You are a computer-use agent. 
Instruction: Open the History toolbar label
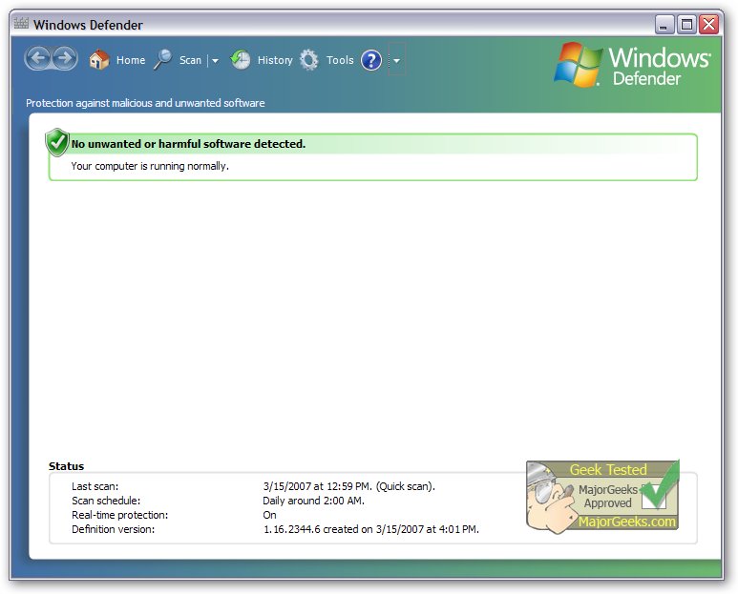275,60
